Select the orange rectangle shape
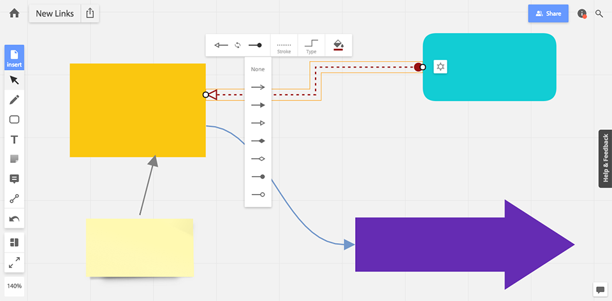 coord(138,110)
